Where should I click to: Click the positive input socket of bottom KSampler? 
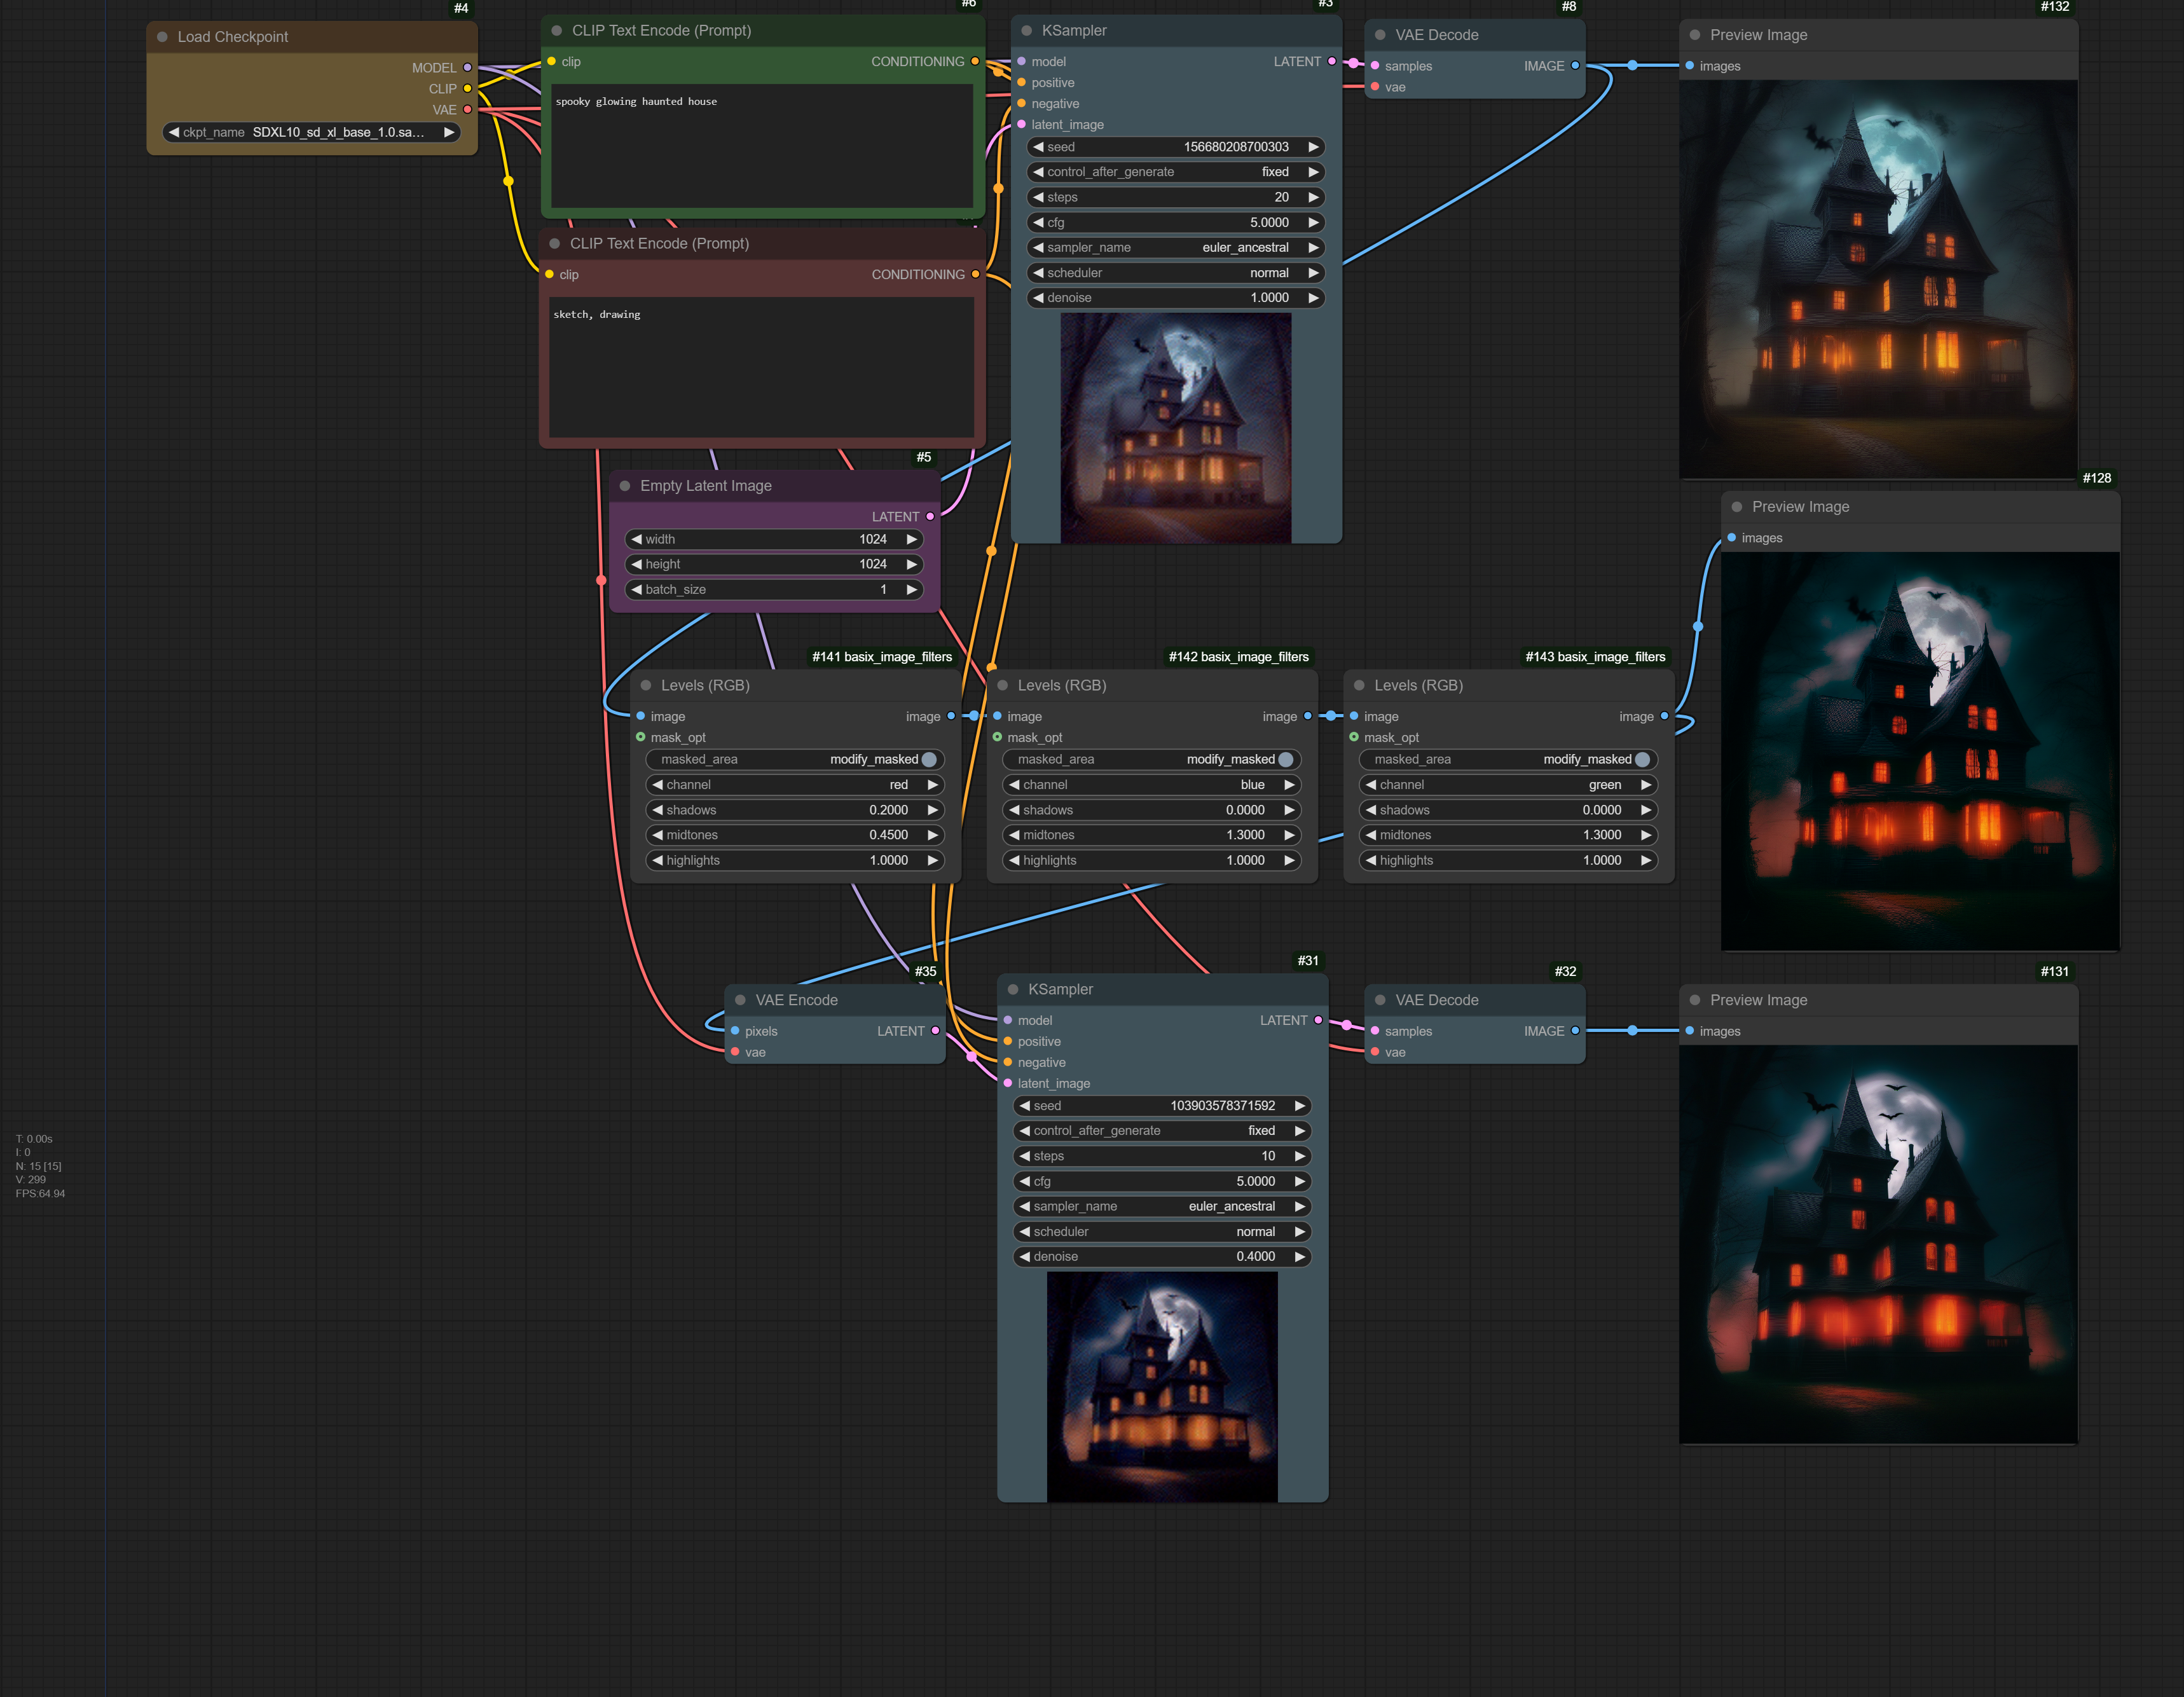[x=1007, y=1042]
